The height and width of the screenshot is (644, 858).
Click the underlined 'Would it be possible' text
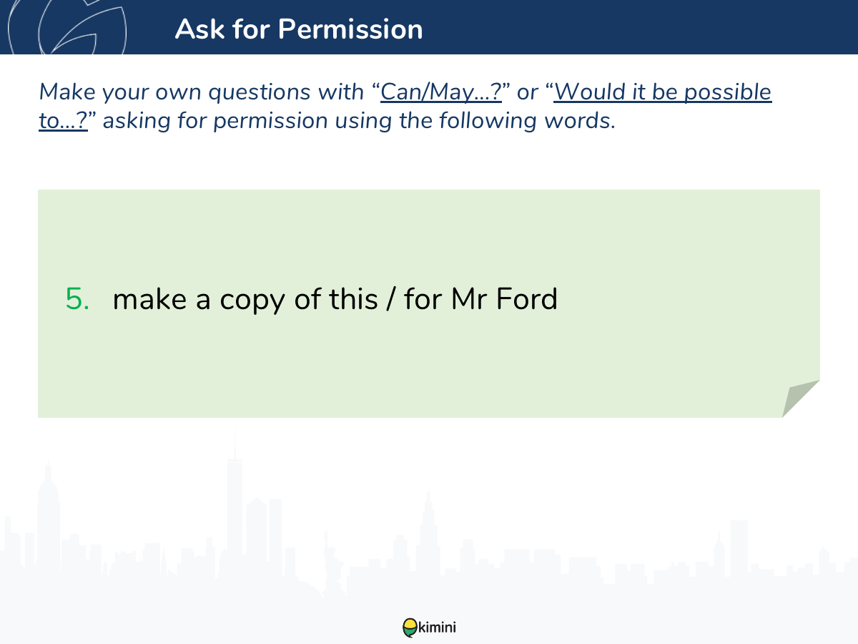tap(663, 92)
